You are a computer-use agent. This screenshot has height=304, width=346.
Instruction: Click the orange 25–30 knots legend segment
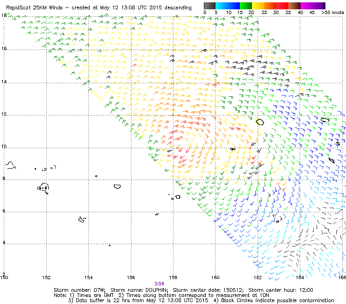pyautogui.click(x=270, y=6)
